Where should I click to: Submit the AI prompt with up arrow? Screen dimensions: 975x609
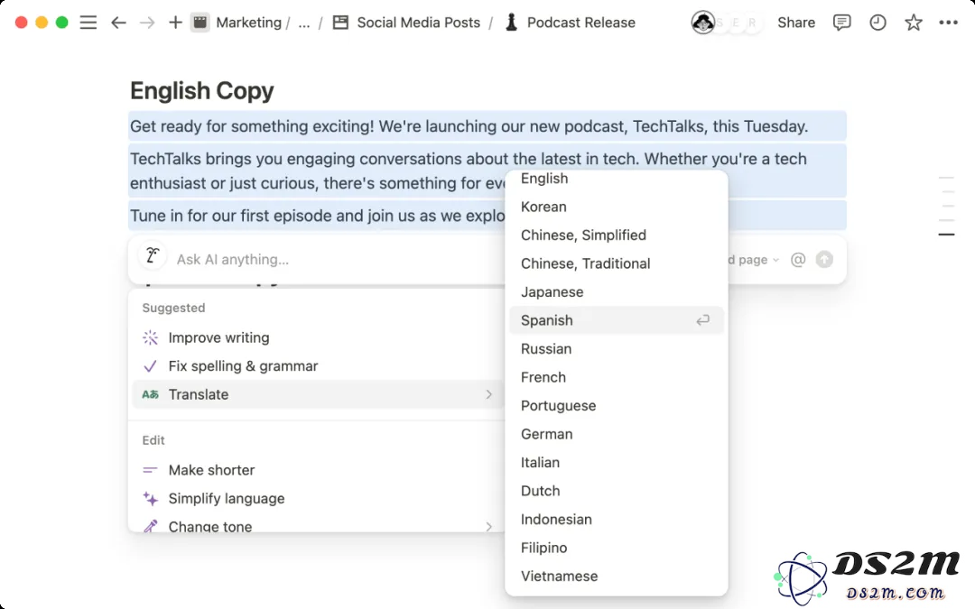(x=824, y=260)
